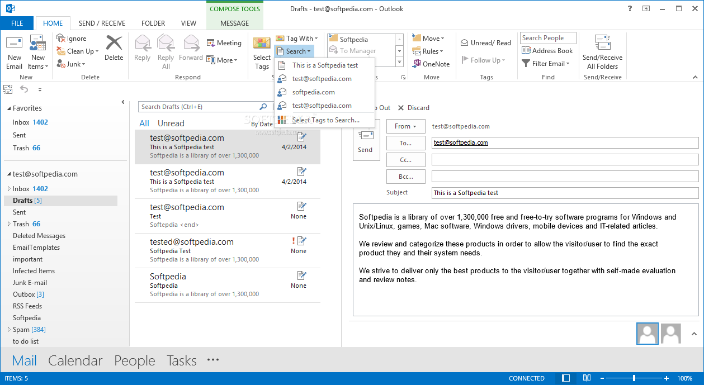The width and height of the screenshot is (704, 385).
Task: Open more navigation options (...)
Action: (x=213, y=360)
